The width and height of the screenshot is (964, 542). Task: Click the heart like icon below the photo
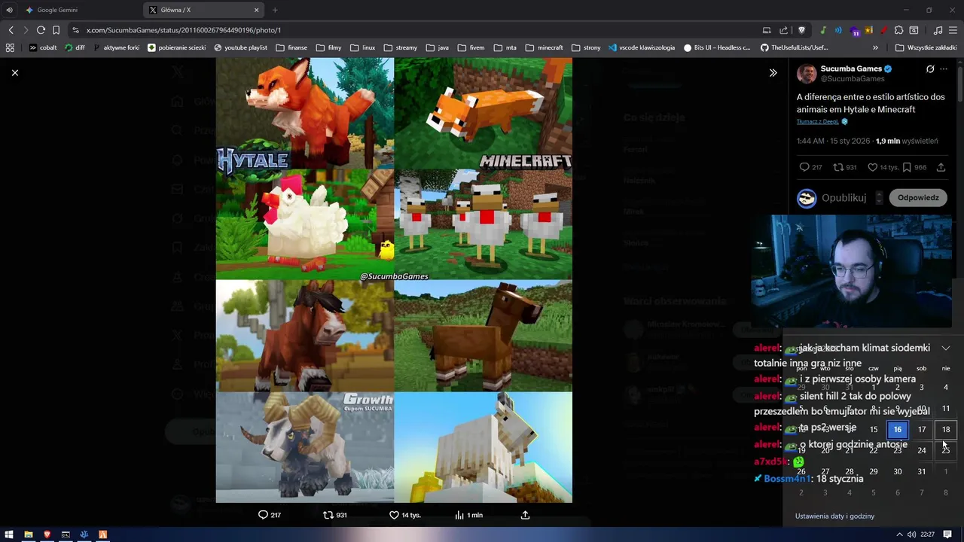point(394,515)
